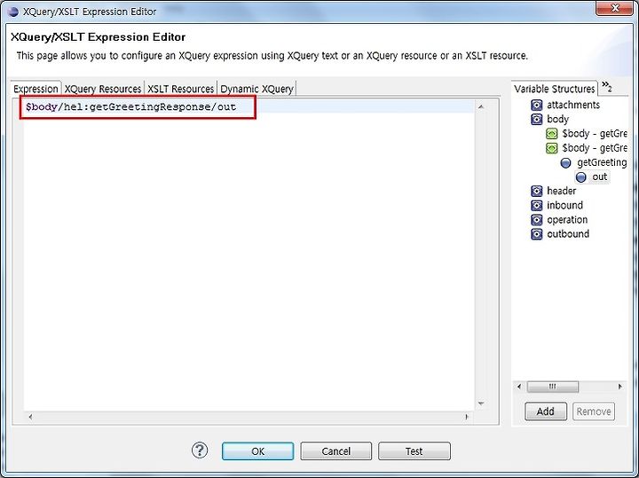The image size is (639, 478).
Task: Select the second $body - getGre entry
Action: (594, 148)
